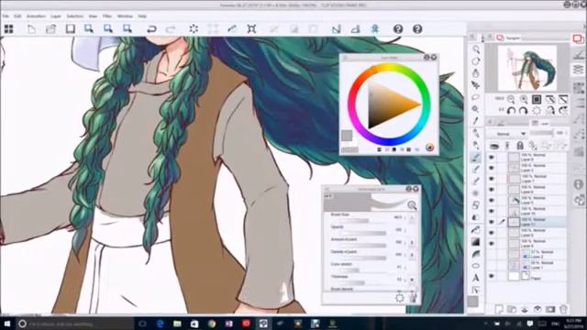The width and height of the screenshot is (587, 330).
Task: Click the Open file icon in command bar
Action: click(x=50, y=28)
